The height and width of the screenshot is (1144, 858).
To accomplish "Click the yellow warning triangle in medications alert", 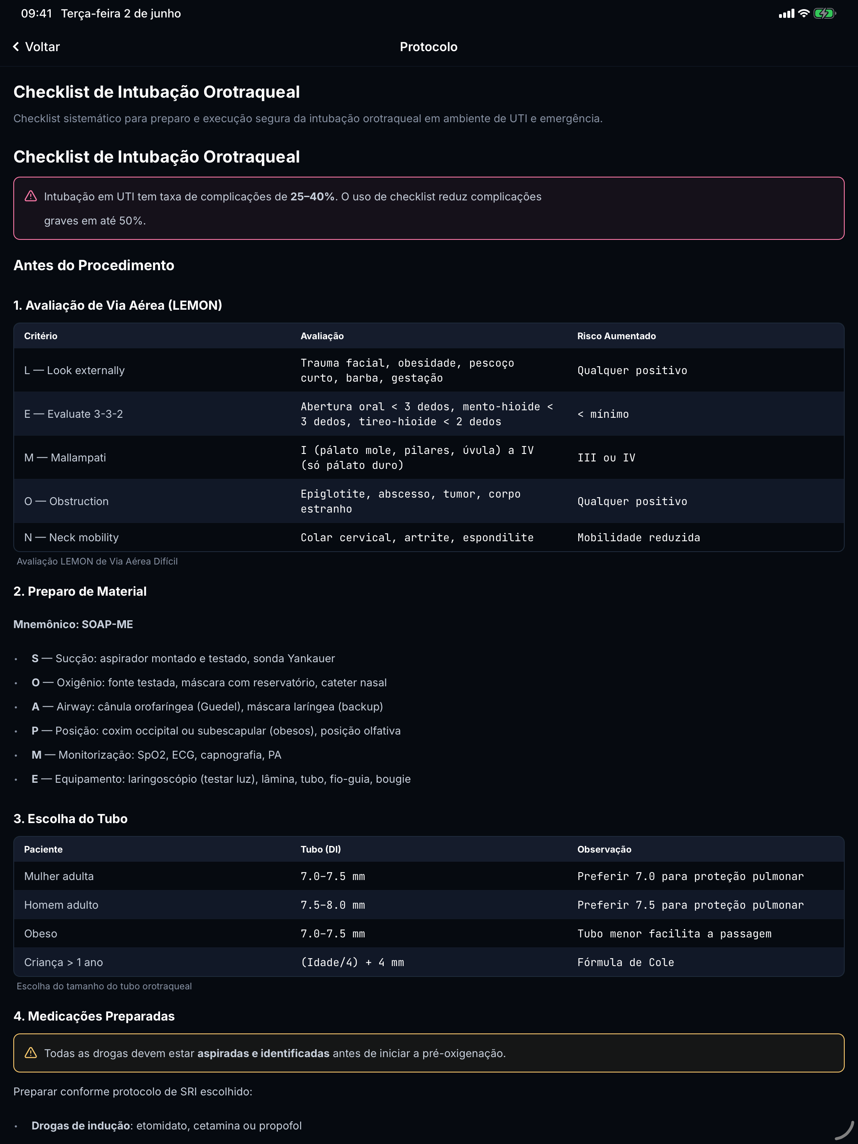I will click(x=31, y=1053).
